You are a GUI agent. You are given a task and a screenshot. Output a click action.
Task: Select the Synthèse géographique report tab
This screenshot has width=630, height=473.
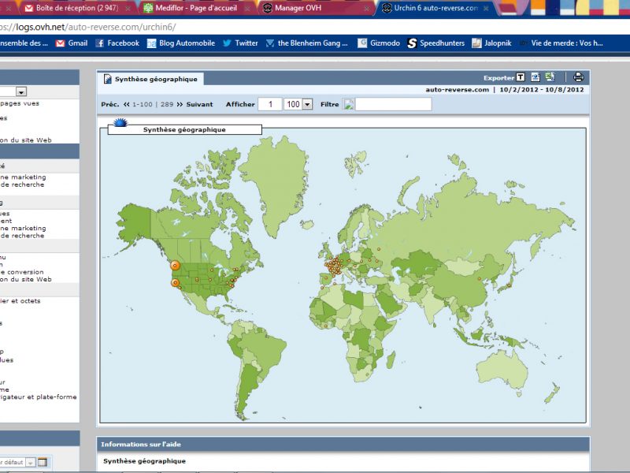point(150,79)
